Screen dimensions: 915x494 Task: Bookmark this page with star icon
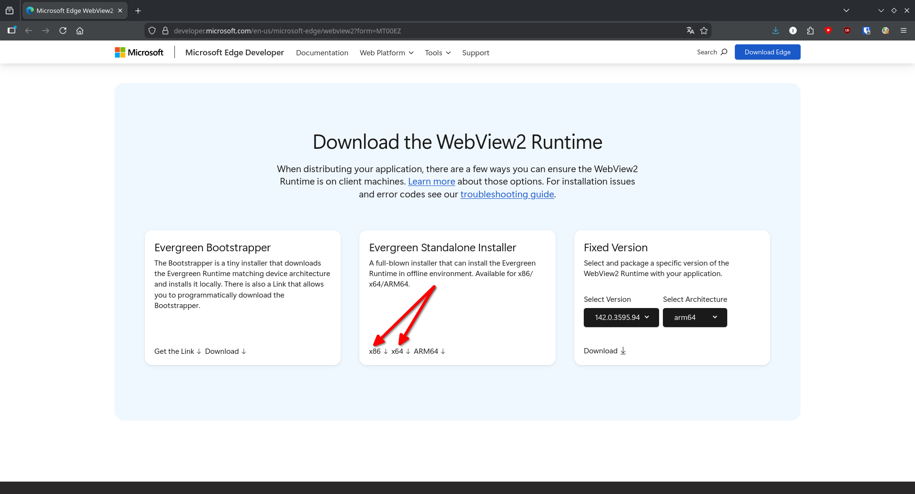(704, 31)
